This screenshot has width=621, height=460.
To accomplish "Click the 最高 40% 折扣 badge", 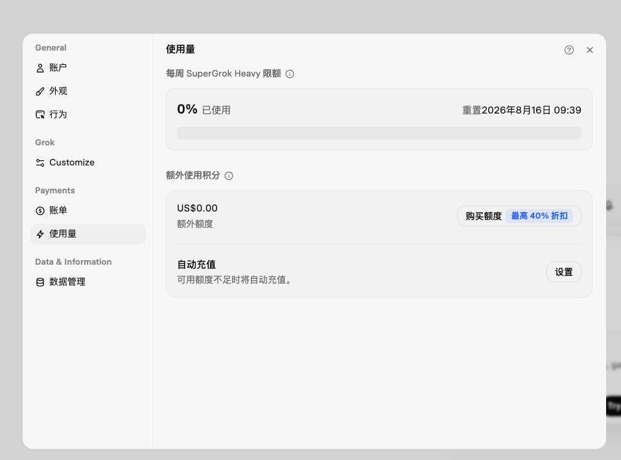I will (x=539, y=216).
